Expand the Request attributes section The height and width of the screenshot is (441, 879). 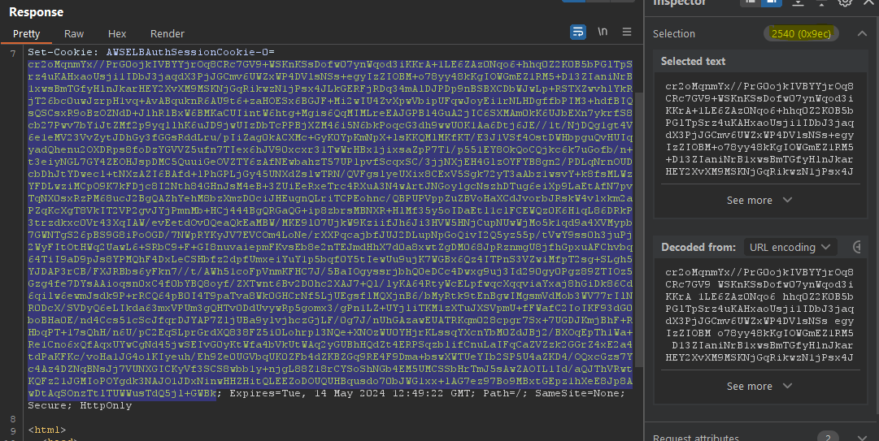click(x=862, y=438)
